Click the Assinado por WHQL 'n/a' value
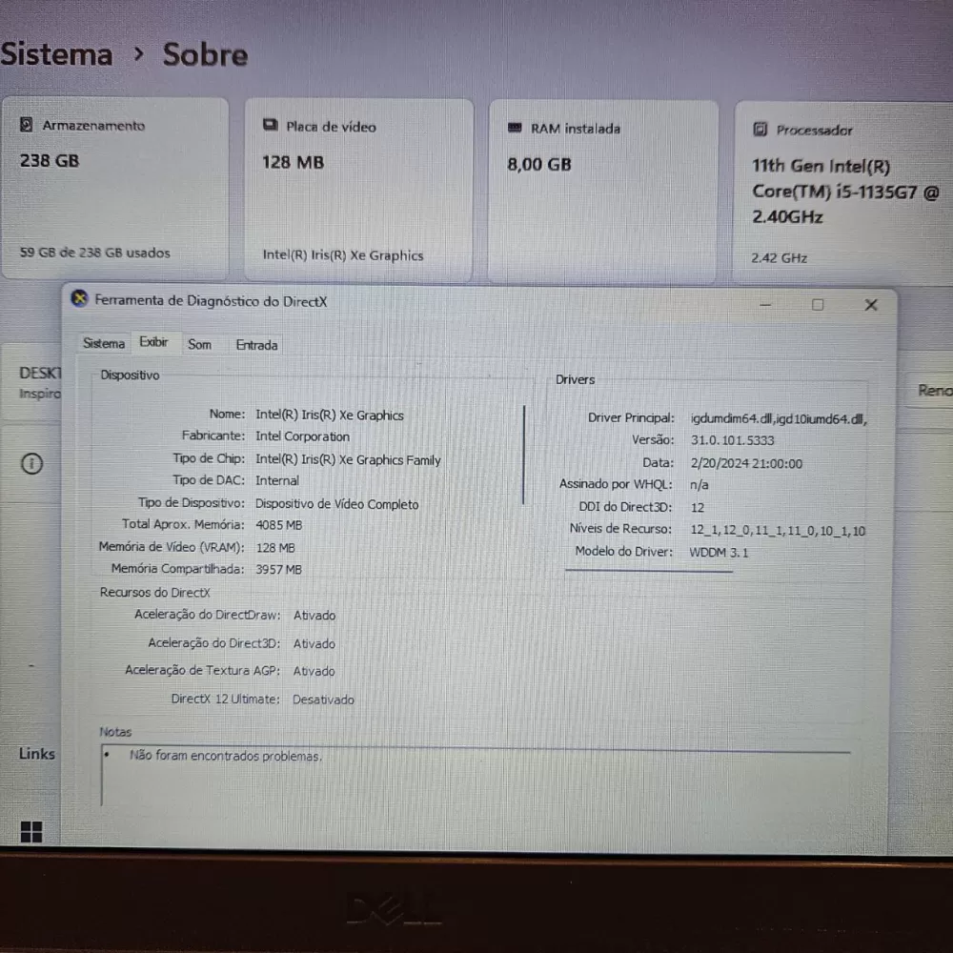Viewport: 953px width, 953px height. pyautogui.click(x=699, y=484)
